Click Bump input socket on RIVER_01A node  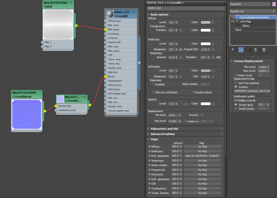coord(106,76)
